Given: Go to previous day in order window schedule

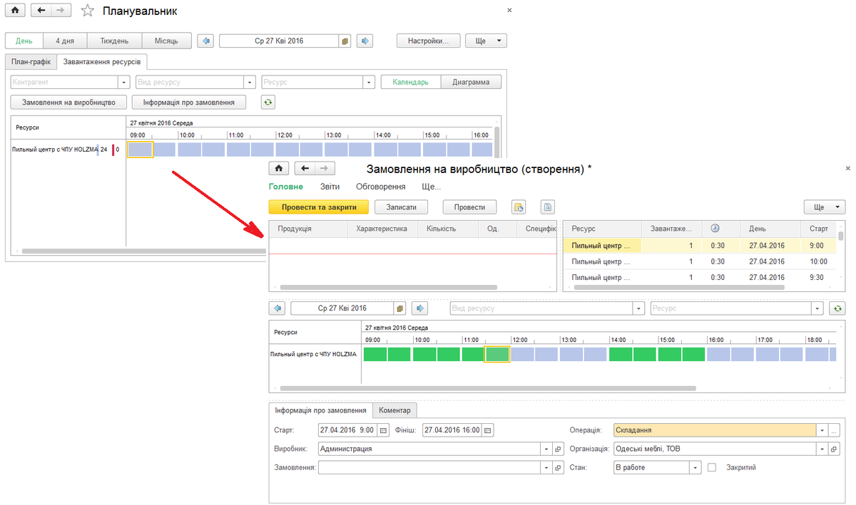Looking at the screenshot, I should click(x=277, y=308).
